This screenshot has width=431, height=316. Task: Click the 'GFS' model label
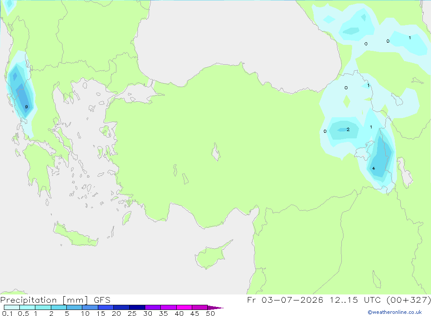pyautogui.click(x=102, y=300)
